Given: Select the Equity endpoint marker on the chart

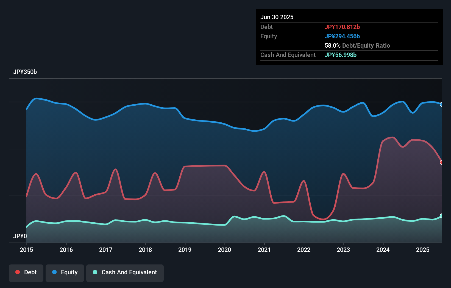Looking at the screenshot, I should pyautogui.click(x=441, y=104).
